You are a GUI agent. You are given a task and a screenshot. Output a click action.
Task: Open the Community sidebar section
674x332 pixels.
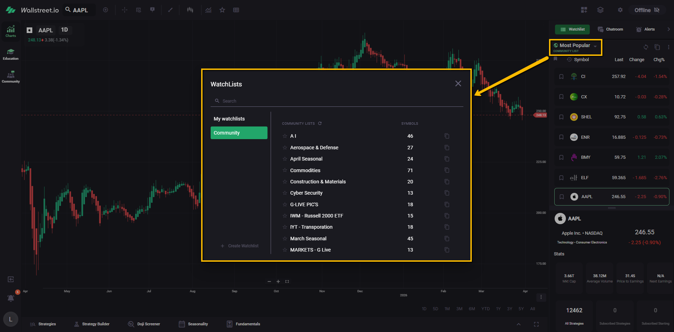pos(11,77)
